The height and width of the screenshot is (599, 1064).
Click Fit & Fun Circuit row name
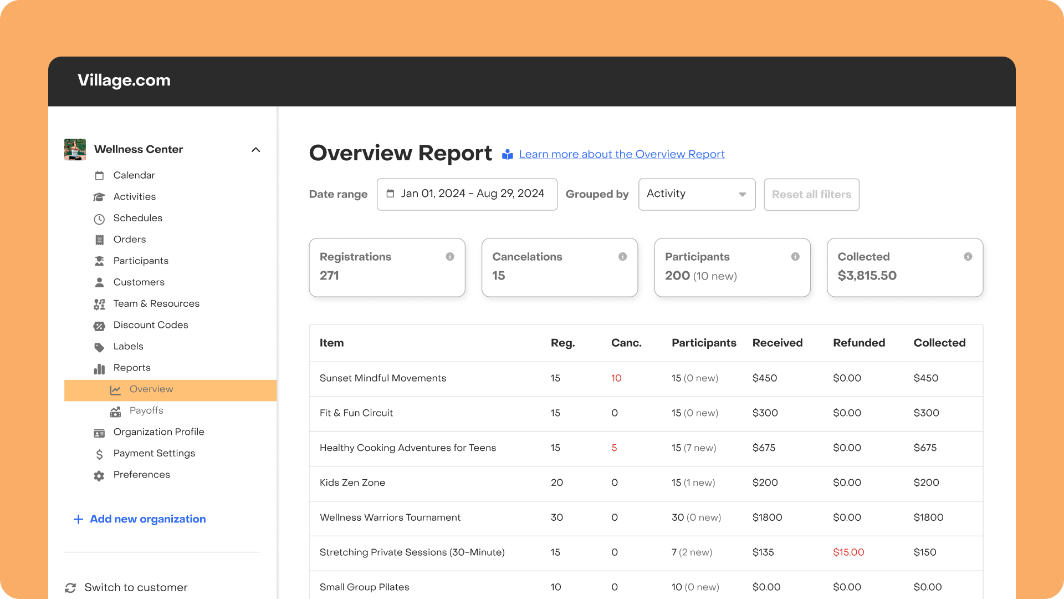pyautogui.click(x=356, y=413)
